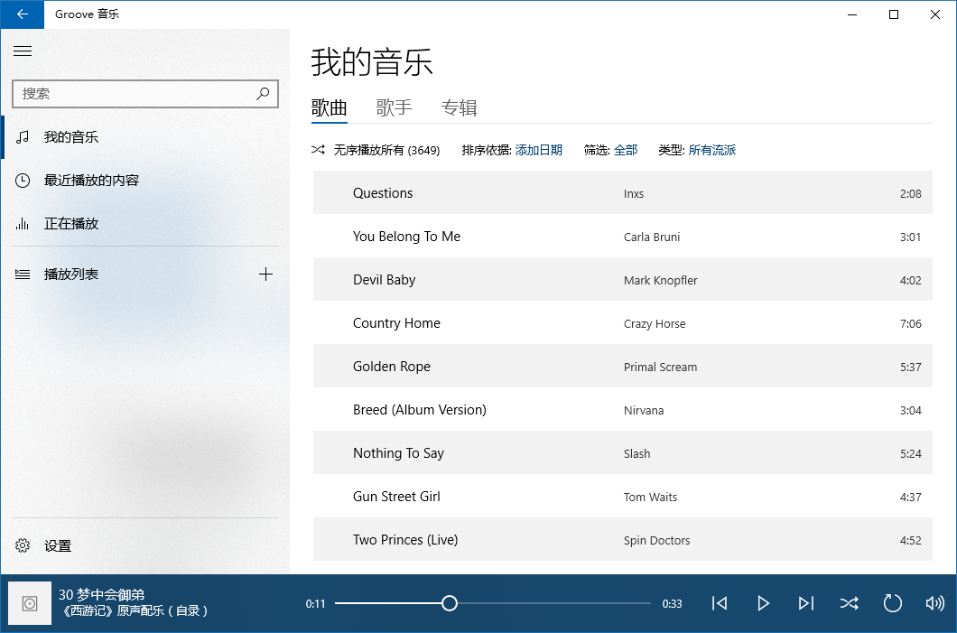The width and height of the screenshot is (957, 633).
Task: Switch to the 专辑 tab
Action: 459,108
